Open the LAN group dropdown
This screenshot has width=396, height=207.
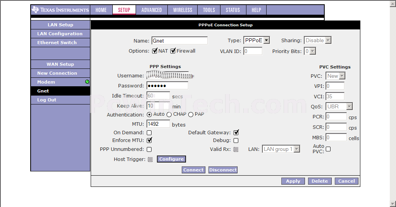[281, 149]
